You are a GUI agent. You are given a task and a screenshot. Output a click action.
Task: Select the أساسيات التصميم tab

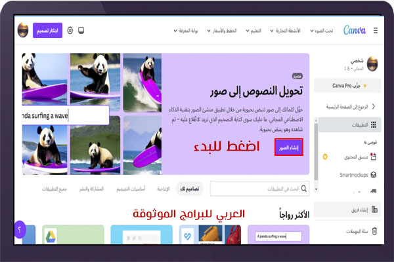(131, 189)
